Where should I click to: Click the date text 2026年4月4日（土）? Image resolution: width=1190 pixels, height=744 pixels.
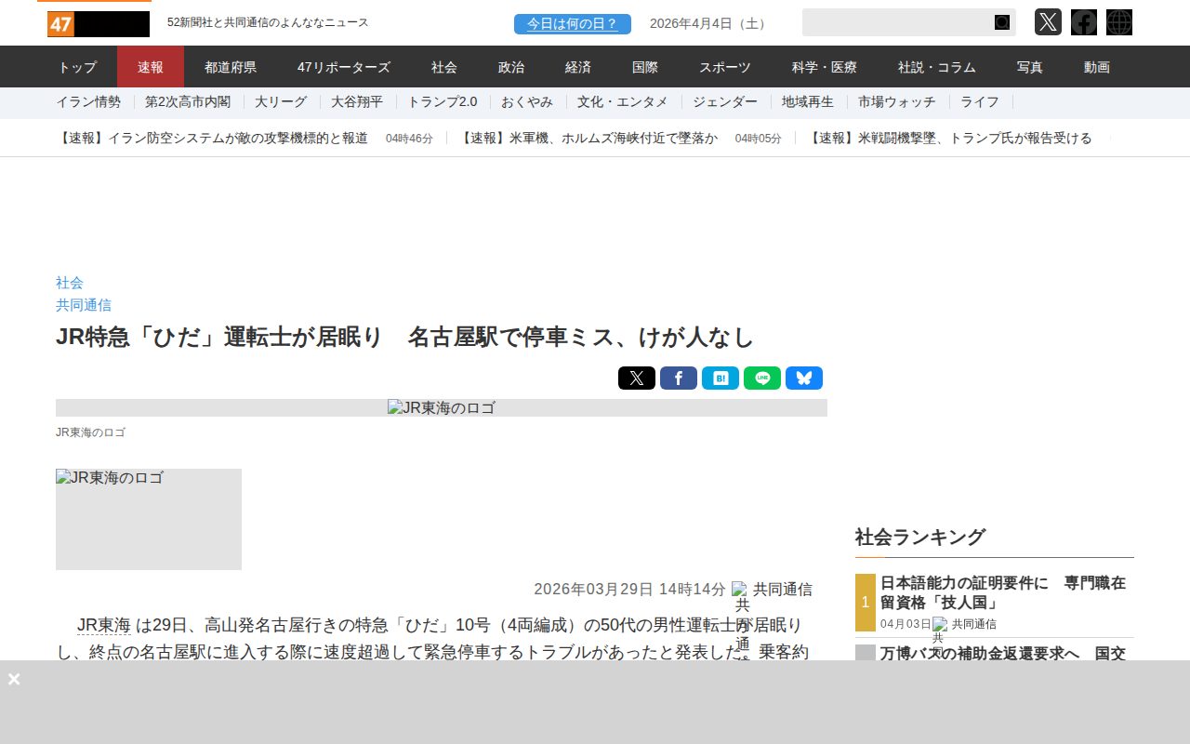[710, 24]
